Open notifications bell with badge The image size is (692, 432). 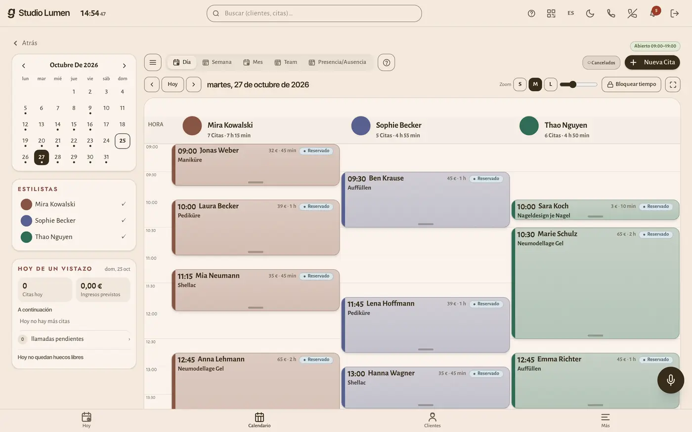click(x=653, y=12)
